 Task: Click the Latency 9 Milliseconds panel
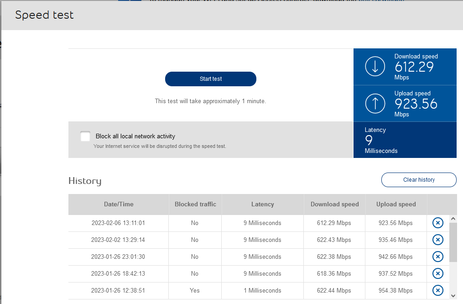click(405, 140)
